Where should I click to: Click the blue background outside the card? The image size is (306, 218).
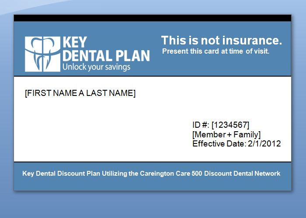[153, 205]
